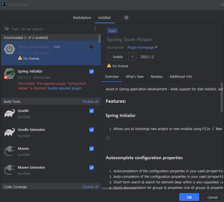The height and width of the screenshot is (202, 224).
Task: Click the No license warning icon in list
Action: (x=20, y=58)
